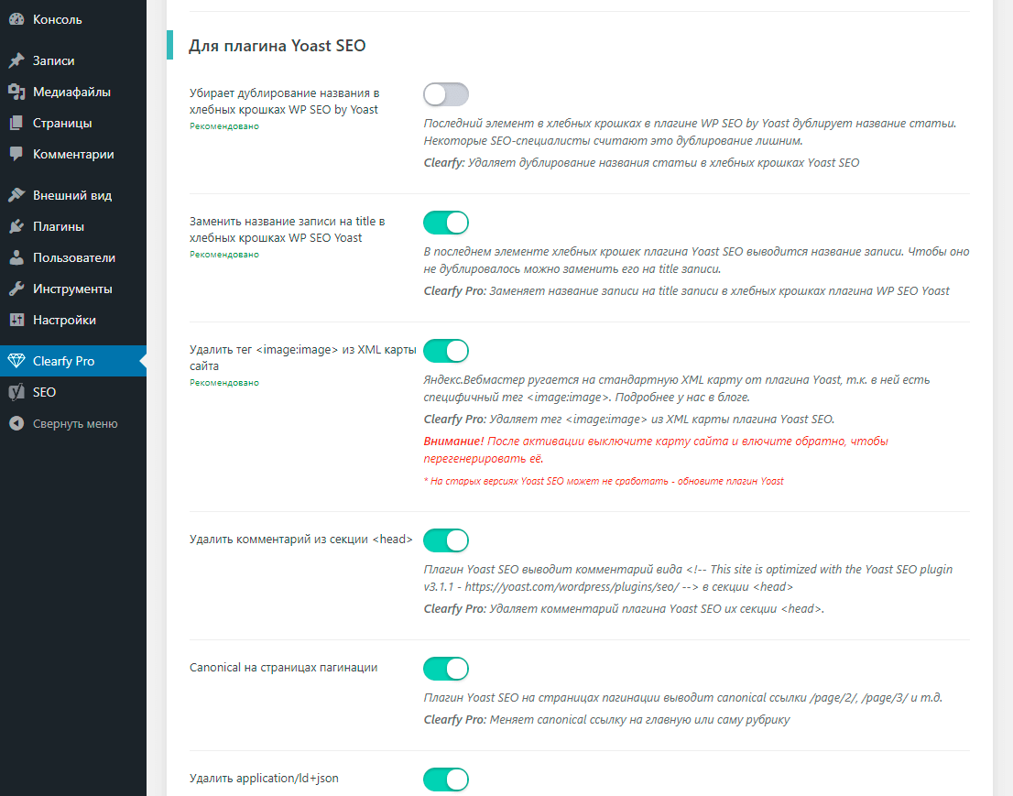1013x796 pixels.
Task: Click description Удаляет комментарий плагина Yoast SEO
Action: 624,608
